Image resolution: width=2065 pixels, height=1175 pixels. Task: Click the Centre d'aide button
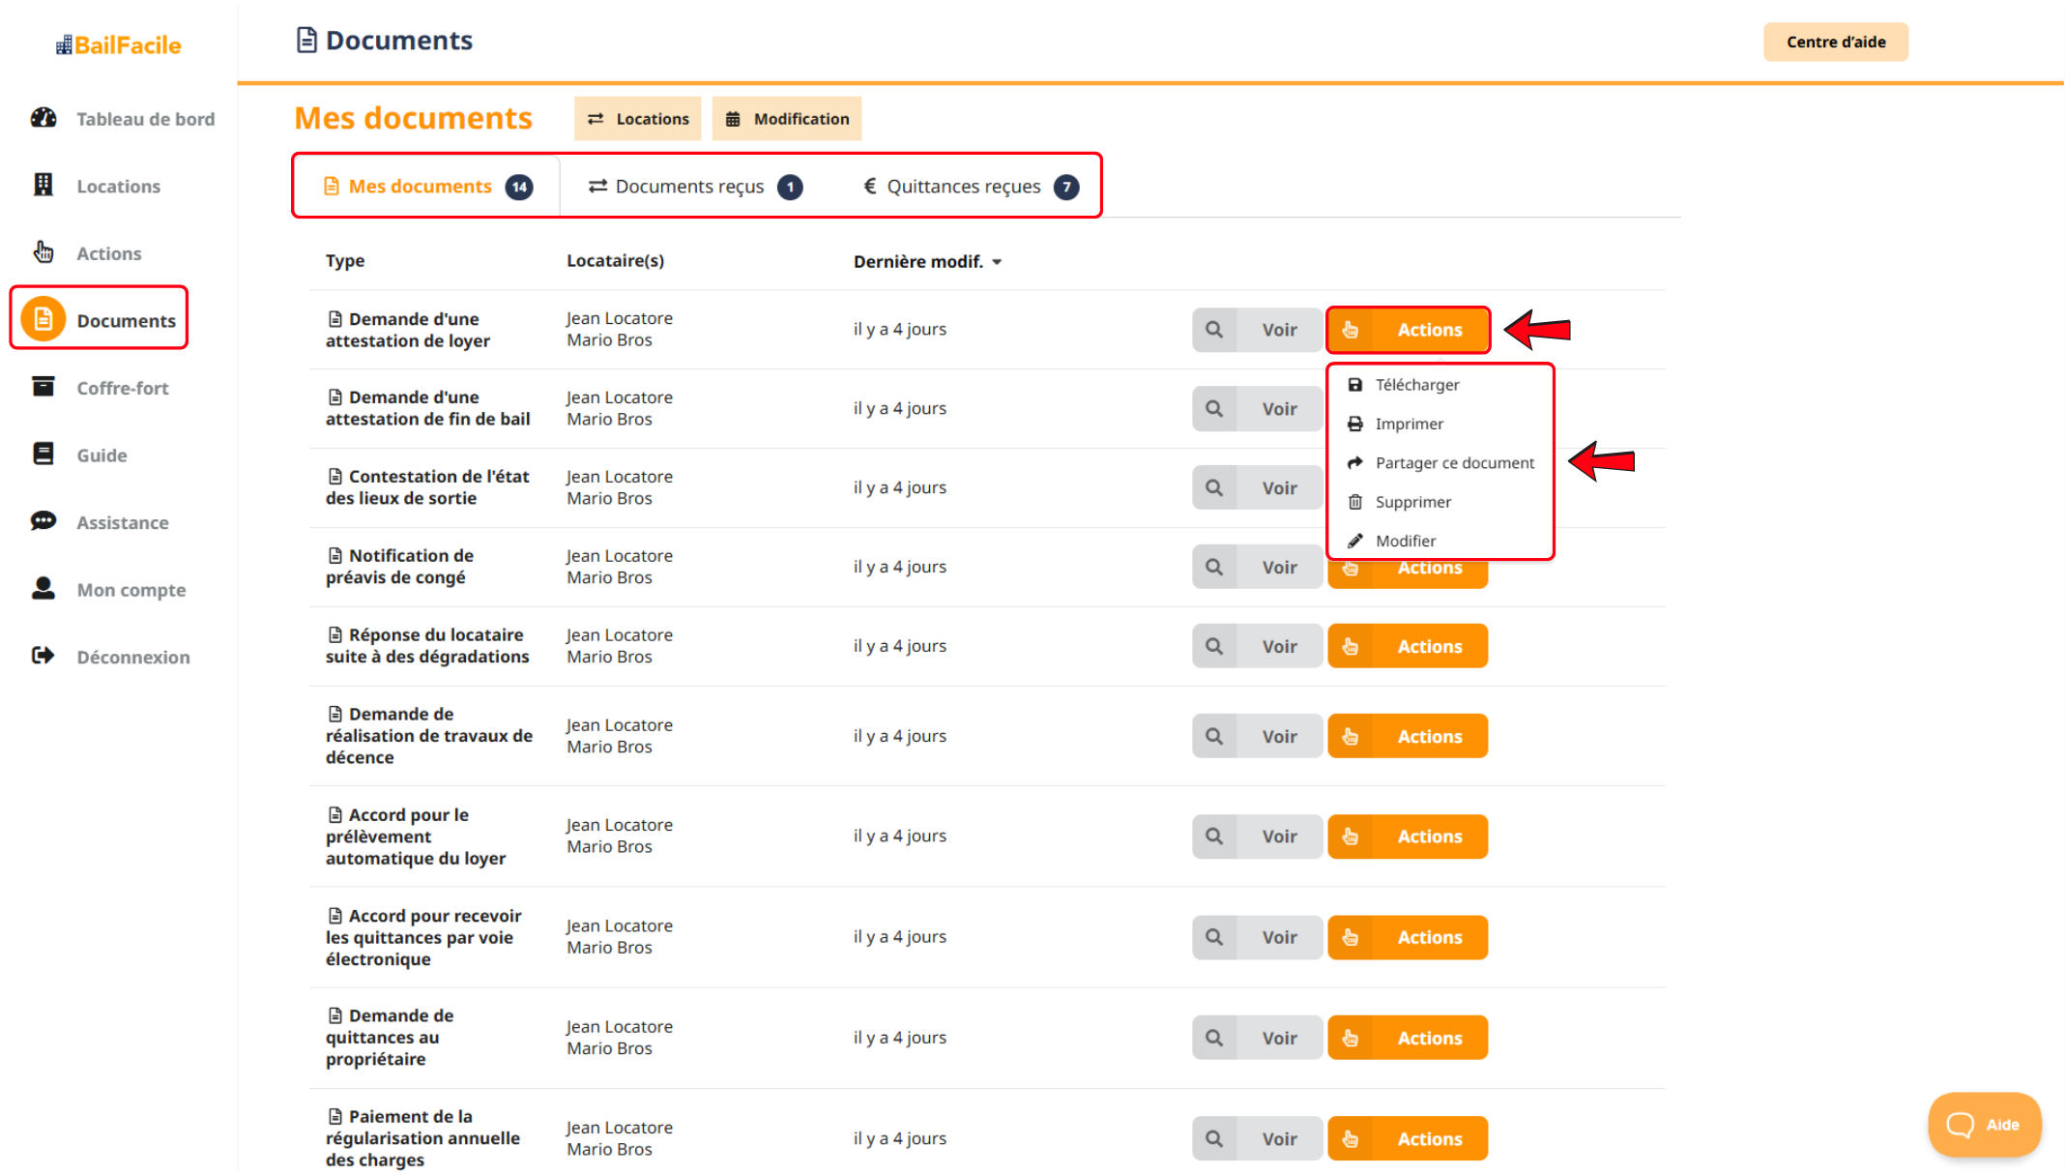(x=1834, y=42)
